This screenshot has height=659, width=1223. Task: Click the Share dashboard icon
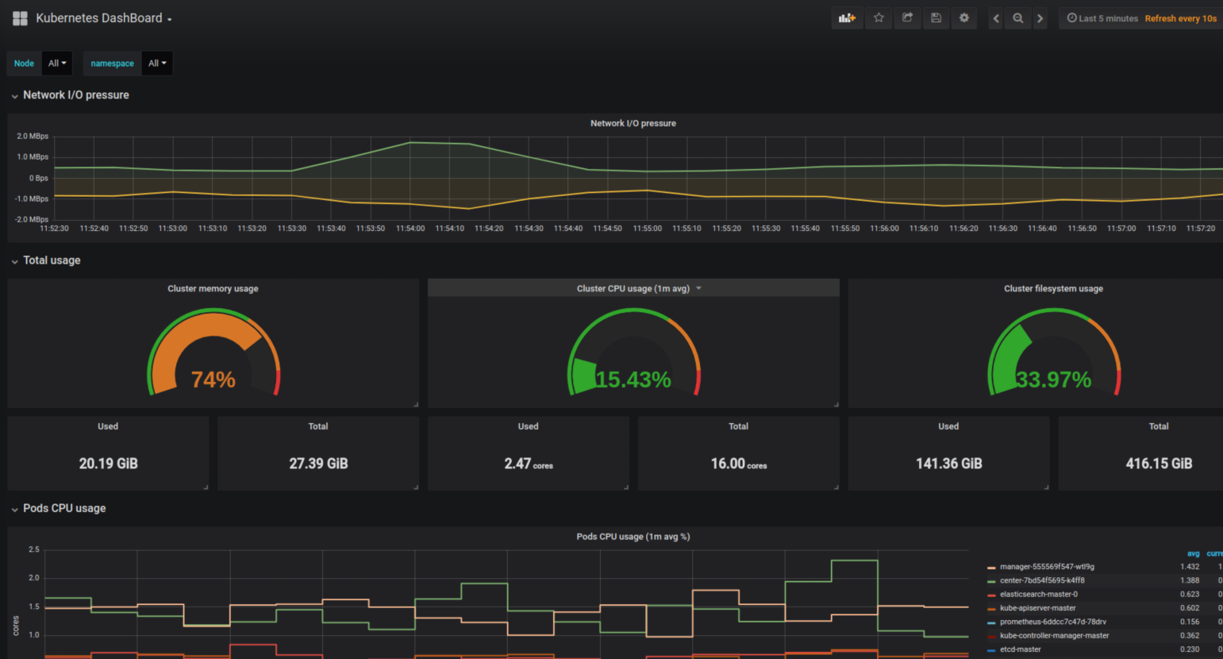tap(907, 18)
